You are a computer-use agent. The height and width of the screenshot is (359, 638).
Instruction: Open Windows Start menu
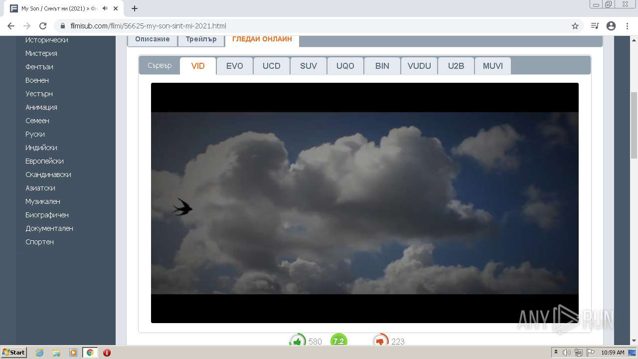pos(14,352)
